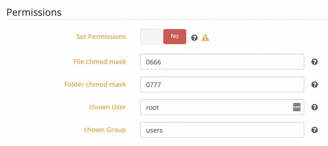Viewport: 328px width, 146px height.
Task: Toggle the Set Permissions switch
Action: (163, 37)
